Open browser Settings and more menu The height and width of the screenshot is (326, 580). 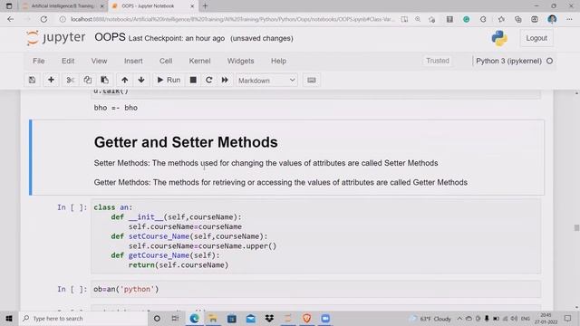pos(569,19)
